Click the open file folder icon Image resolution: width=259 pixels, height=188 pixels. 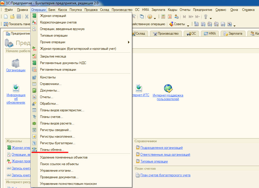12,17
